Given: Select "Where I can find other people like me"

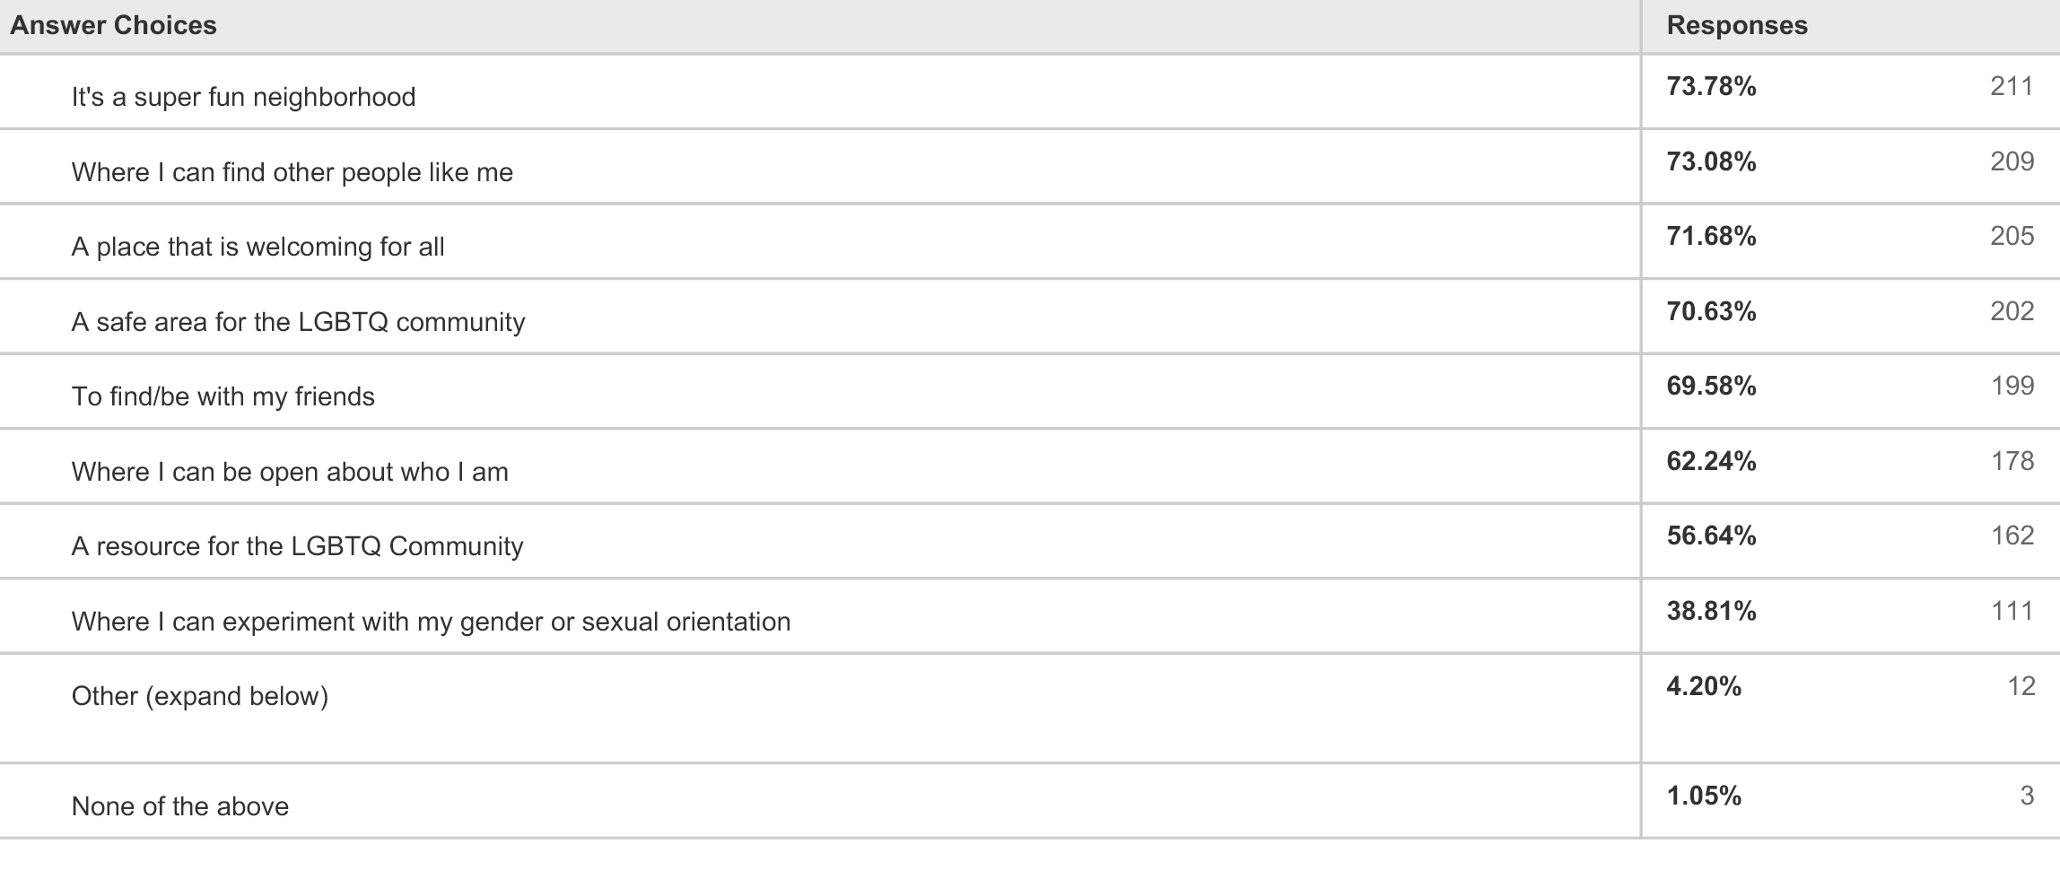Looking at the screenshot, I should pyautogui.click(x=292, y=172).
